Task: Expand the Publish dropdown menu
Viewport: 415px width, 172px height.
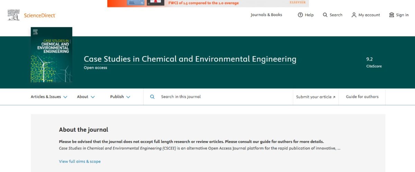Action: pos(120,97)
